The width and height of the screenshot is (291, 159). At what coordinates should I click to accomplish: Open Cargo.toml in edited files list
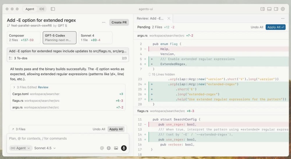pyautogui.click(x=68, y=94)
